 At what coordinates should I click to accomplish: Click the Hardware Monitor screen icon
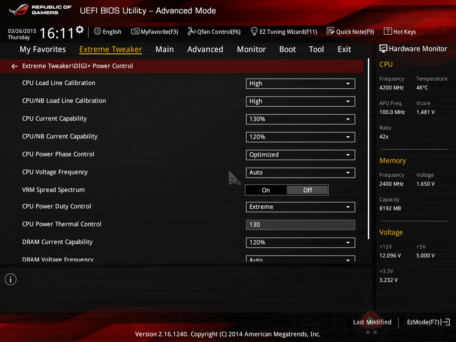[383, 48]
